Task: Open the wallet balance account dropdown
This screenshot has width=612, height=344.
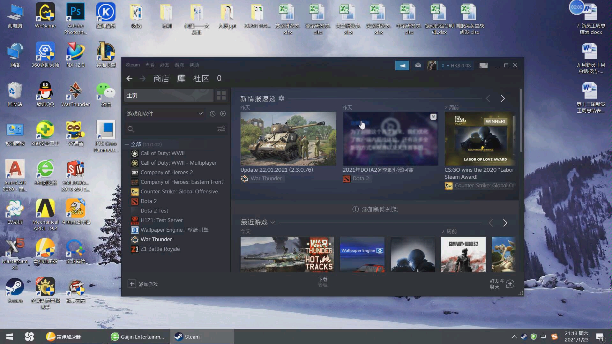Action: coord(456,65)
